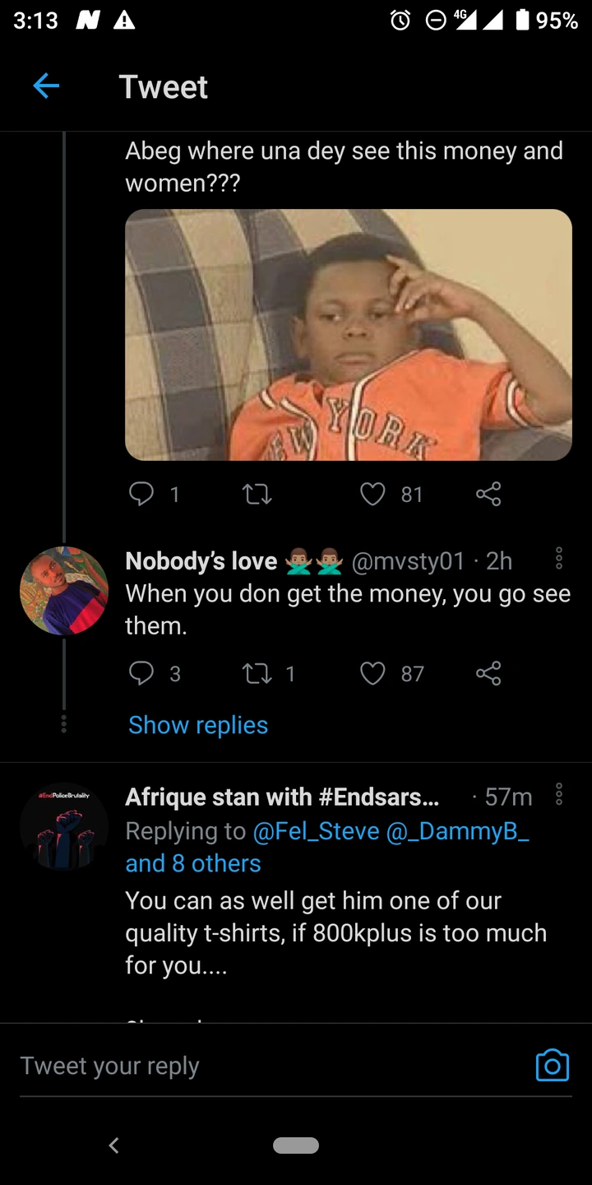592x1185 pixels.
Task: Focus the Tweet your reply field
Action: pos(247,1066)
